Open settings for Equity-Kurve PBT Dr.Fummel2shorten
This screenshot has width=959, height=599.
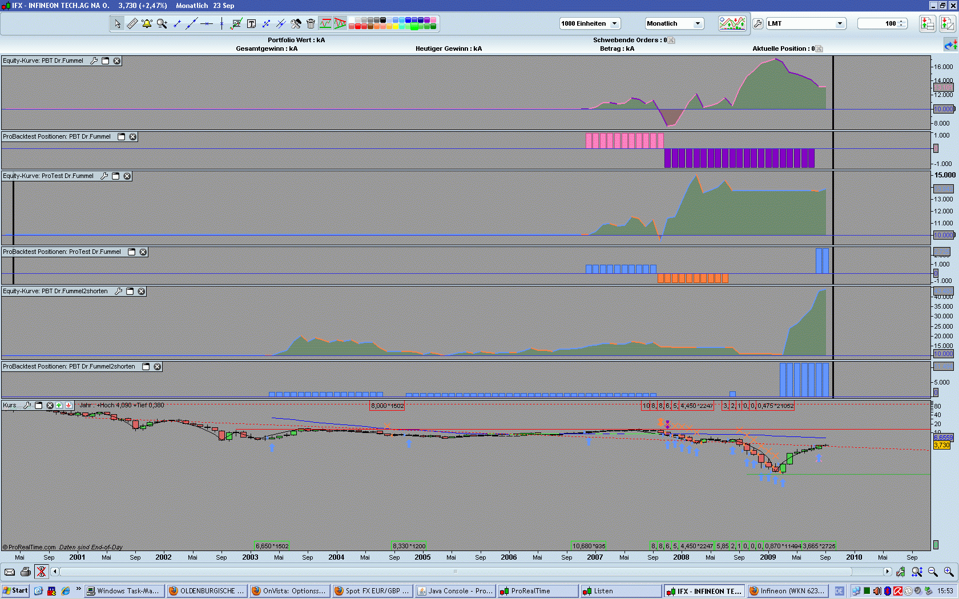(119, 291)
